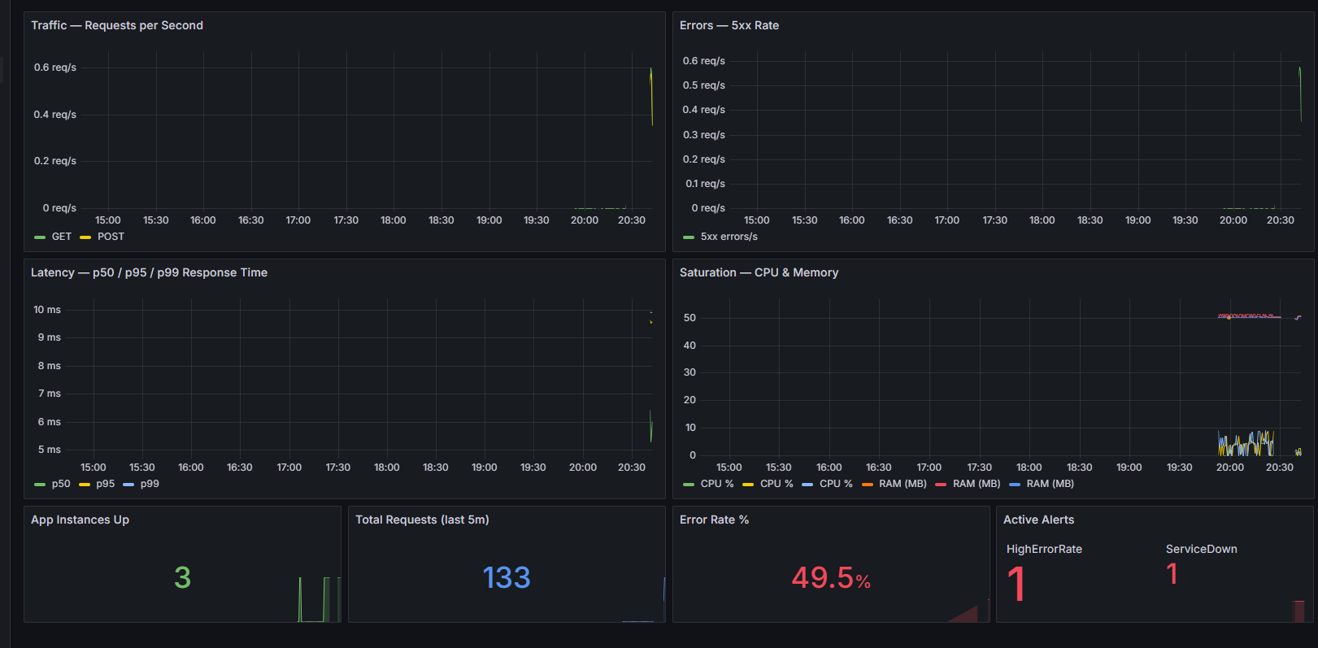Click the App Instances Up value 3

(182, 577)
